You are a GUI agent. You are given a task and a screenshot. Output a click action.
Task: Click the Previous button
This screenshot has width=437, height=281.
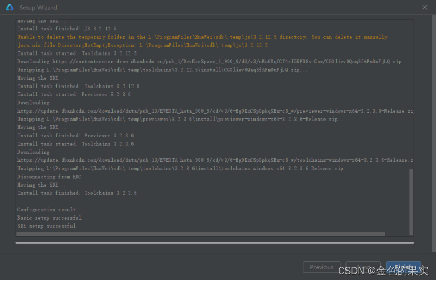322,267
